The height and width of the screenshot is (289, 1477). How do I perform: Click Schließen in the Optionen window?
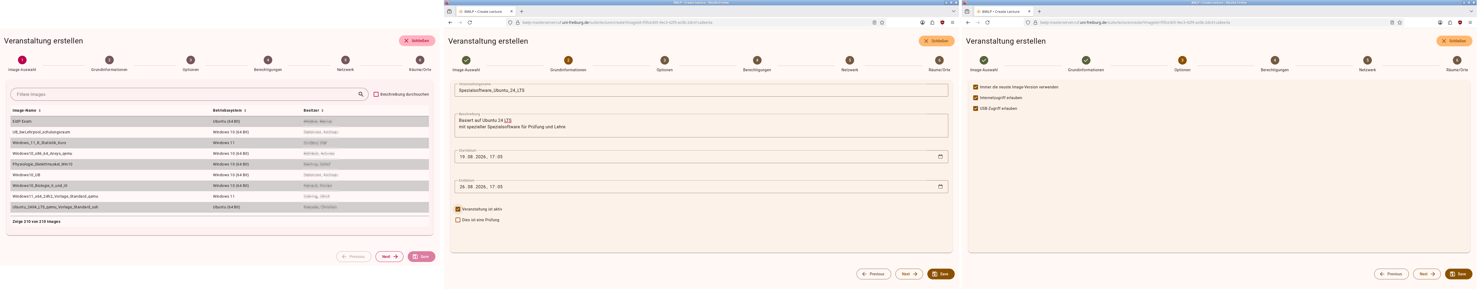1454,41
